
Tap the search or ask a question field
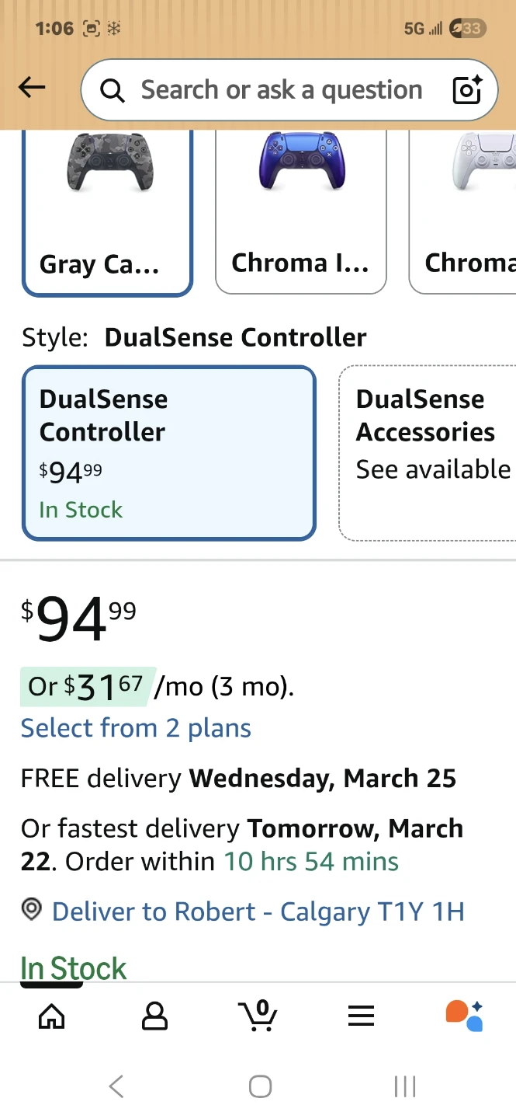(x=281, y=90)
